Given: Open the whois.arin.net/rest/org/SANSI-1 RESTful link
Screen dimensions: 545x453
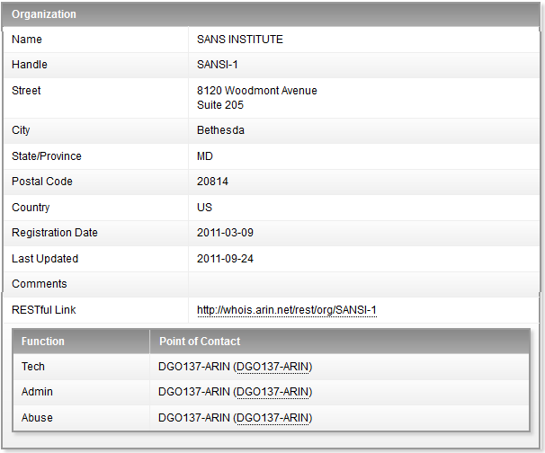Looking at the screenshot, I should click(286, 310).
